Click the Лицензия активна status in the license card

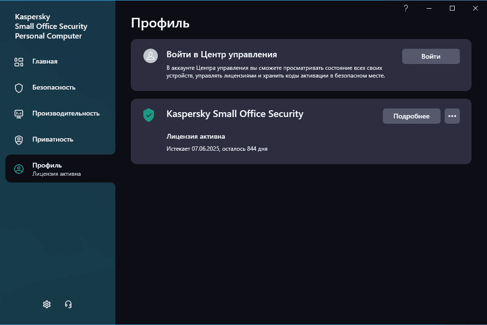[x=195, y=136]
